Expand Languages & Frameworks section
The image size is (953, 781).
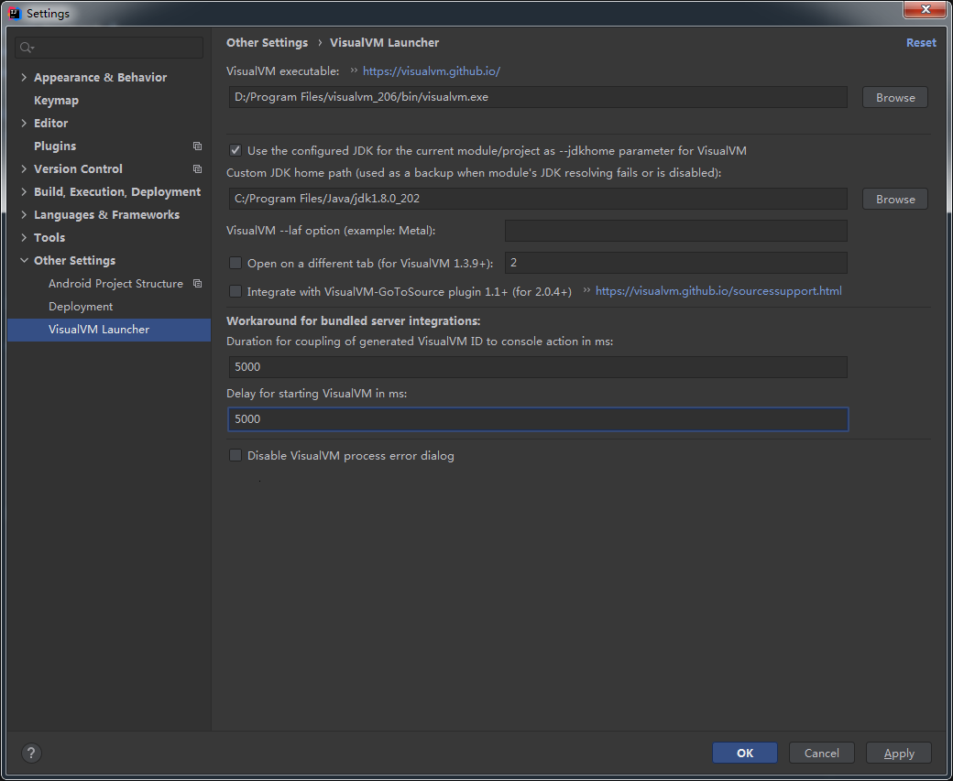click(24, 214)
